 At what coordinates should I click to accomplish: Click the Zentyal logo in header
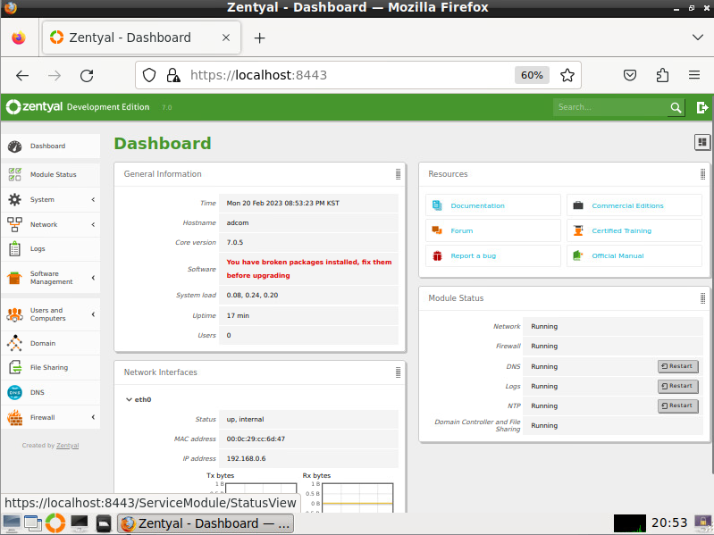coord(34,107)
